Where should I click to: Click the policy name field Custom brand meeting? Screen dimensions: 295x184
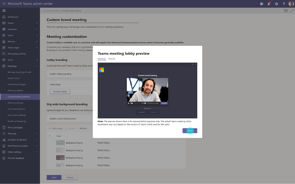(x=93, y=20)
